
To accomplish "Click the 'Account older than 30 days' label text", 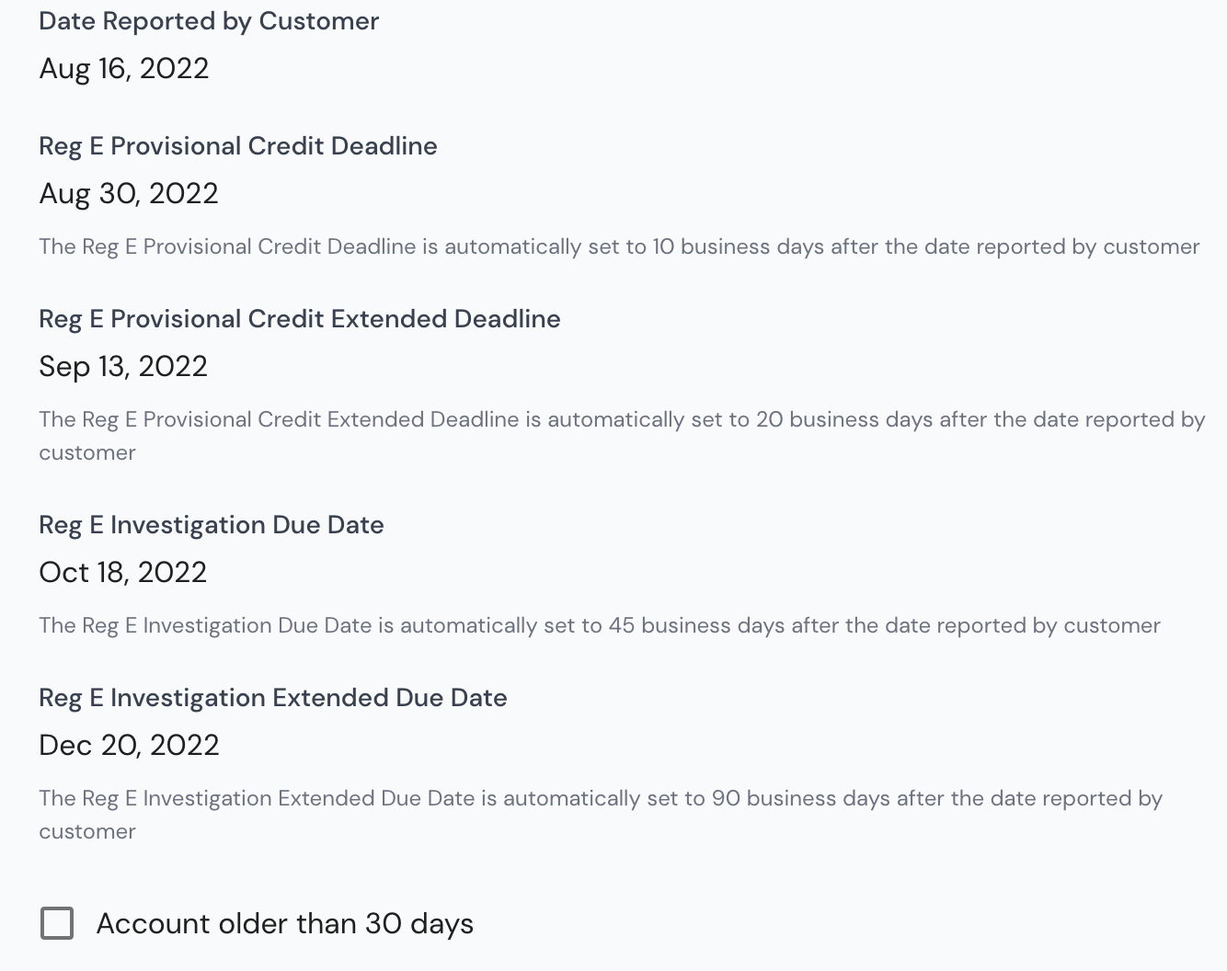I will (285, 923).
